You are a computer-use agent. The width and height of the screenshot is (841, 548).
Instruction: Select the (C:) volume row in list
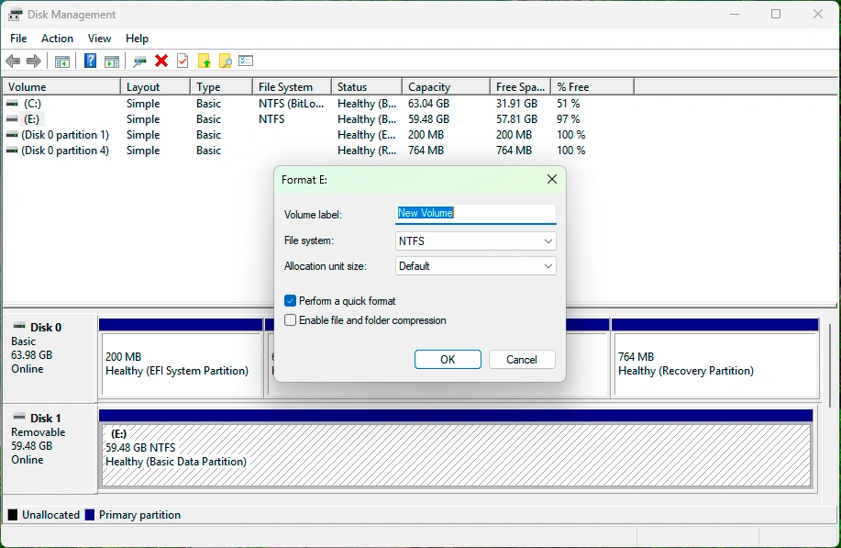[33, 104]
